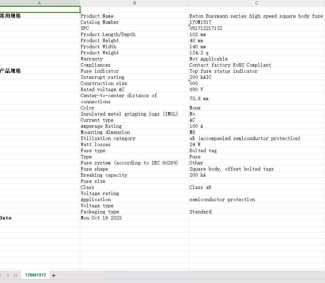Select the 'Product Name' cell
This screenshot has height=283, width=325.
(x=135, y=16)
